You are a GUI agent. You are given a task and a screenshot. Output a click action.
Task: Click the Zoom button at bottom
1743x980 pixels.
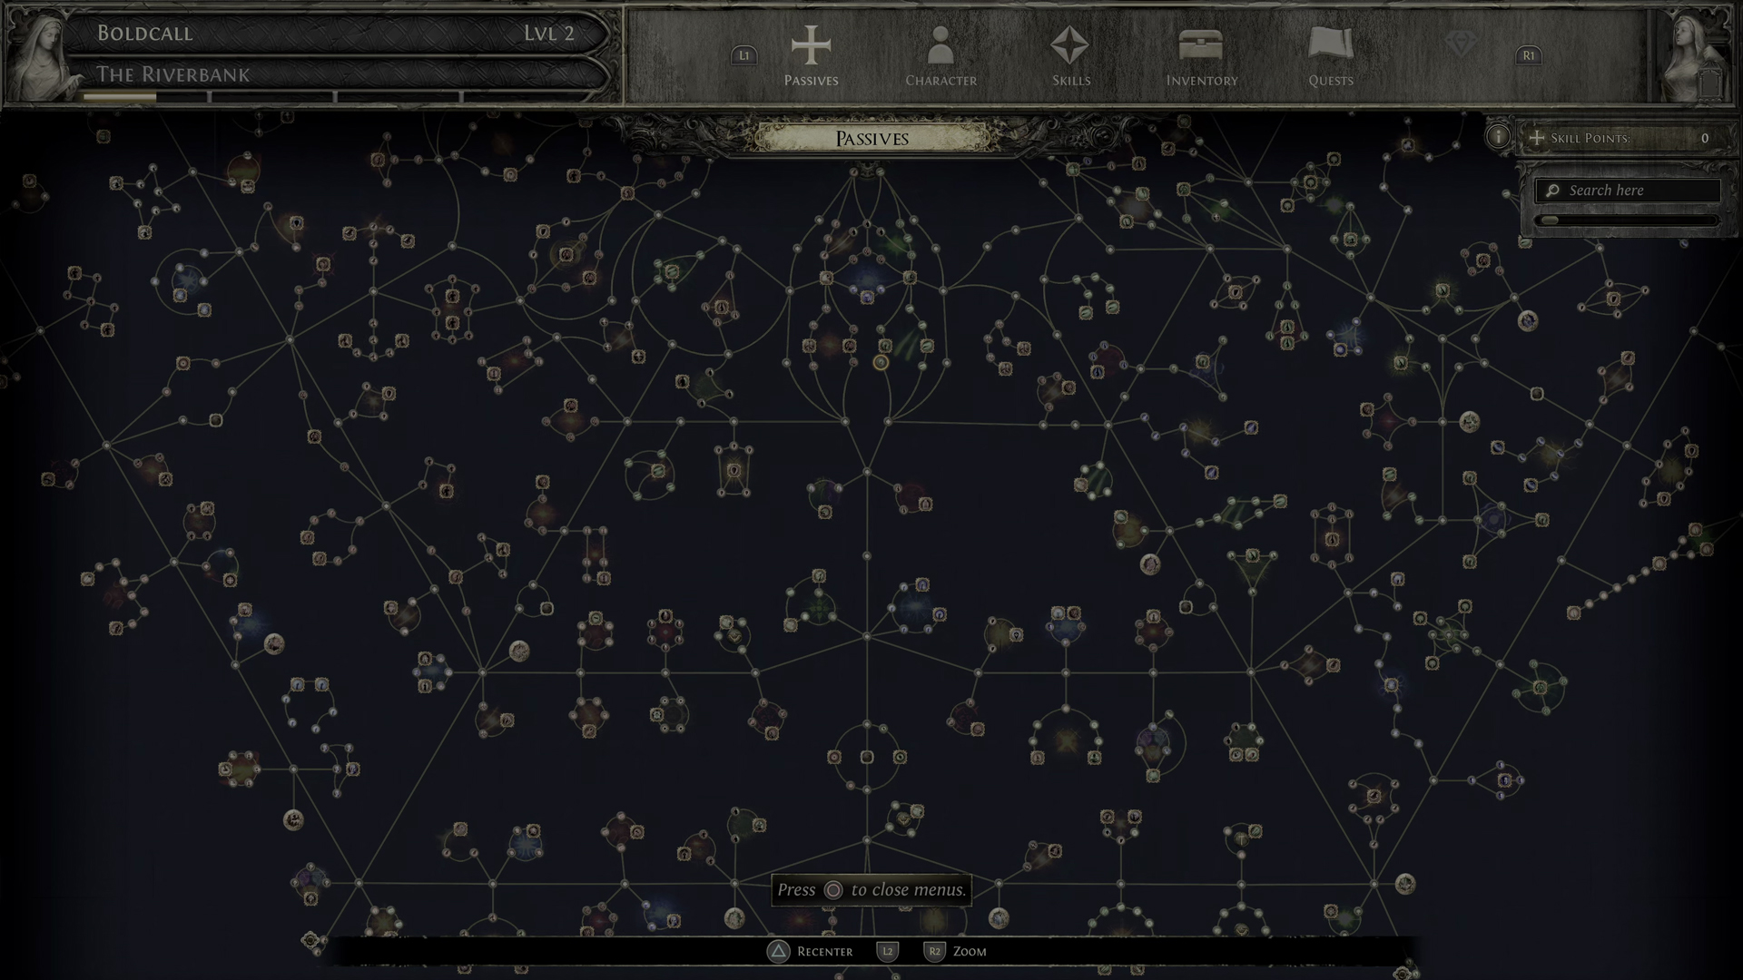click(970, 950)
